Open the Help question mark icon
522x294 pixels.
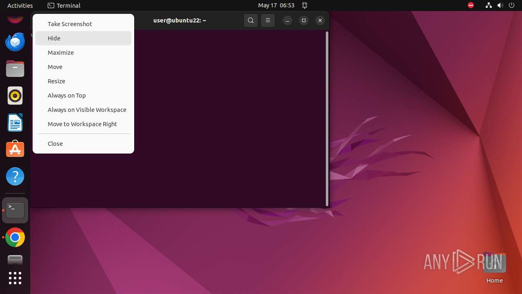pyautogui.click(x=15, y=176)
